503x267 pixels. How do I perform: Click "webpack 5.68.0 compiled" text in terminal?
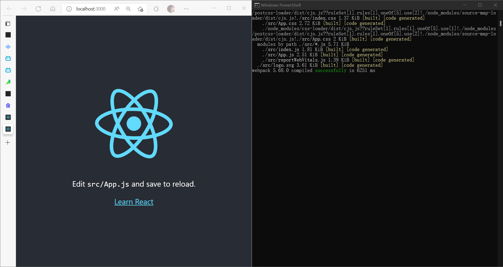(282, 70)
